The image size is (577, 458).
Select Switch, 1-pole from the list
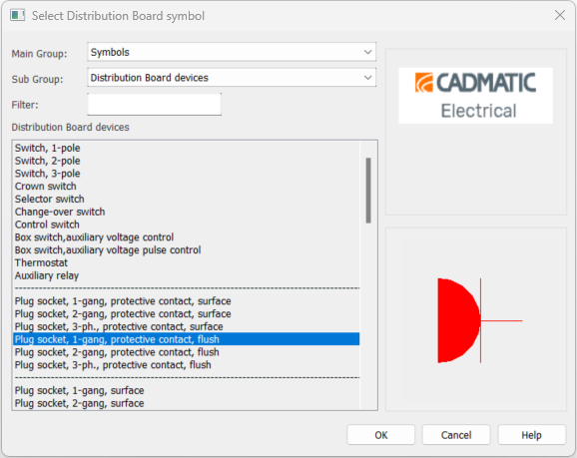click(187, 148)
